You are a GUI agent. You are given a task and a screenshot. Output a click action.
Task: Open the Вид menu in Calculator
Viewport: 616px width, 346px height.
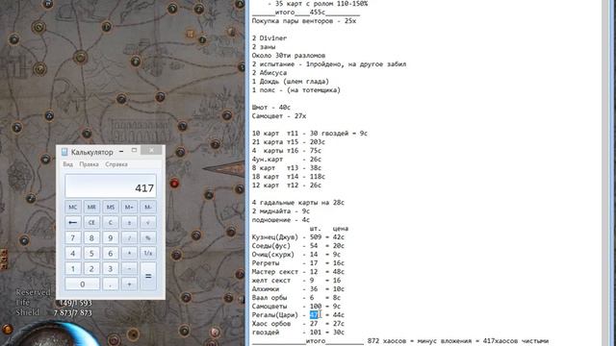pos(67,164)
